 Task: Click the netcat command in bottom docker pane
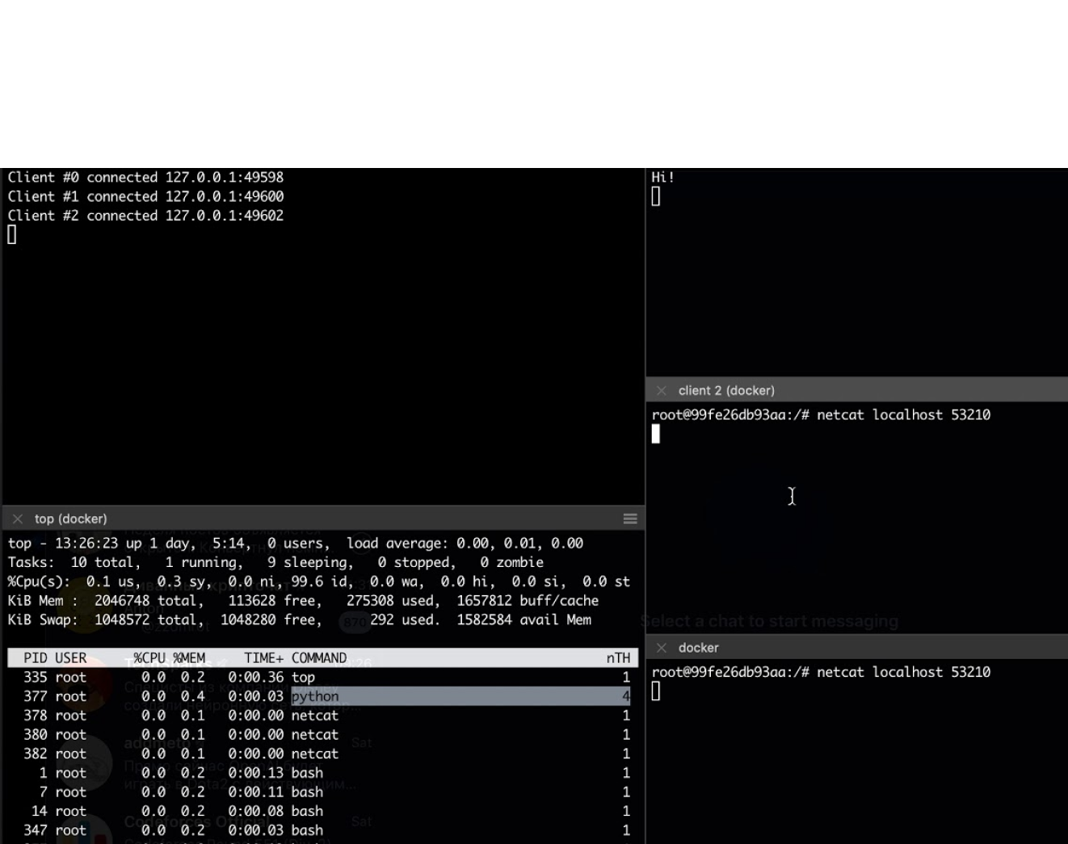(903, 672)
